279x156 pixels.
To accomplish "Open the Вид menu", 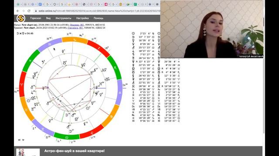I will (48, 18).
